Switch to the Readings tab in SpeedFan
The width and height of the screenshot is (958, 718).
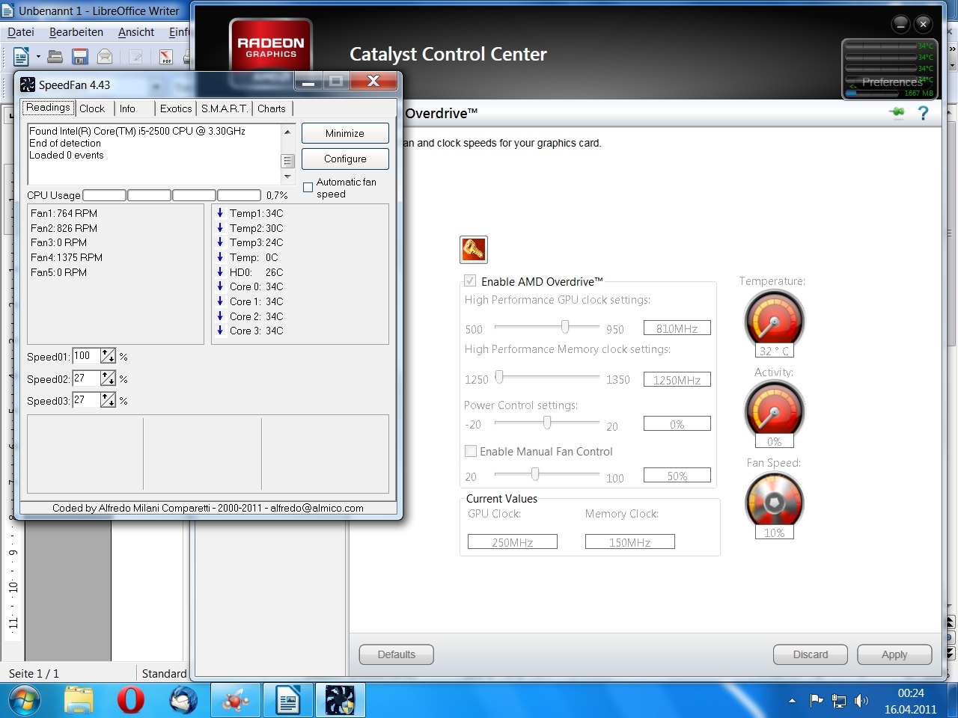pos(48,108)
